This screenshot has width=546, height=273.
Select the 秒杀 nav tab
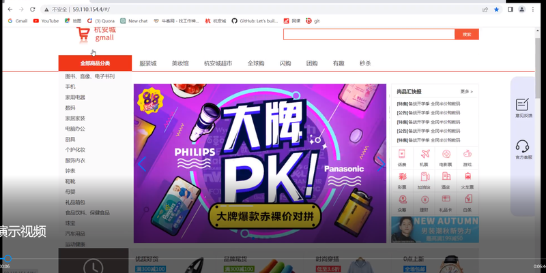(365, 63)
